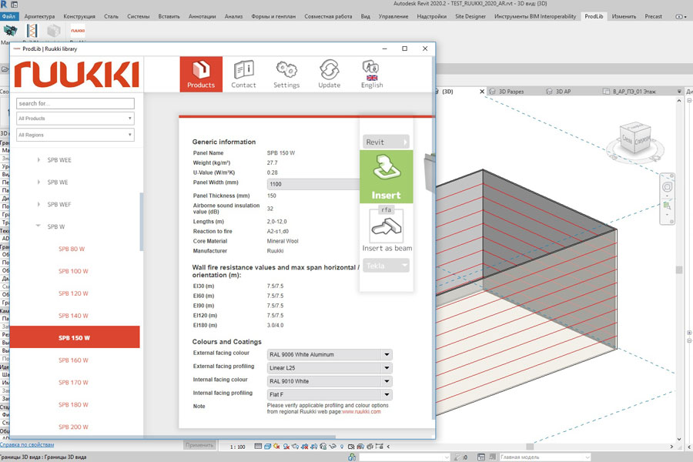Switch to the Precast ribbon tab

click(653, 16)
